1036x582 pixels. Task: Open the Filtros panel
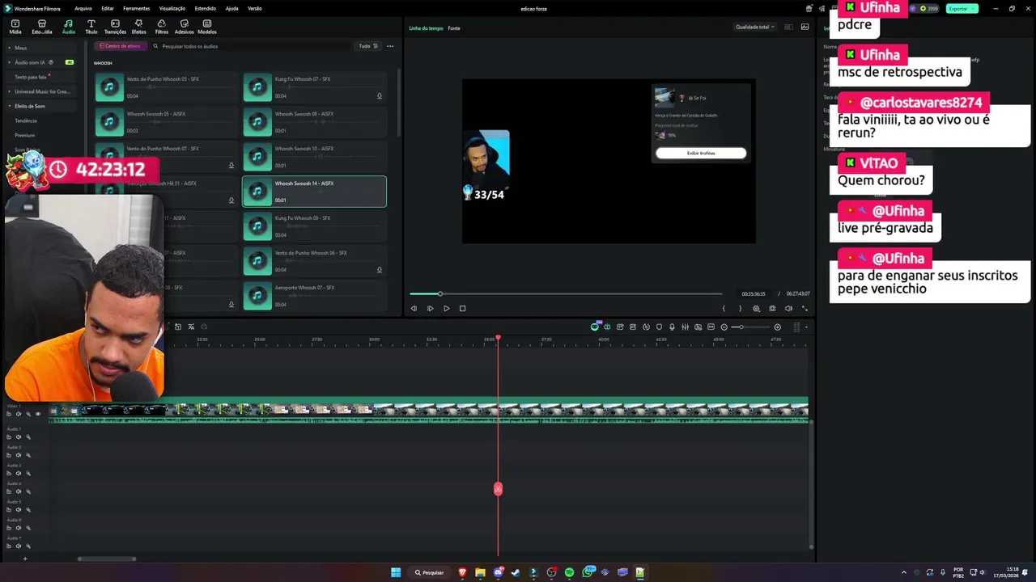tap(161, 27)
